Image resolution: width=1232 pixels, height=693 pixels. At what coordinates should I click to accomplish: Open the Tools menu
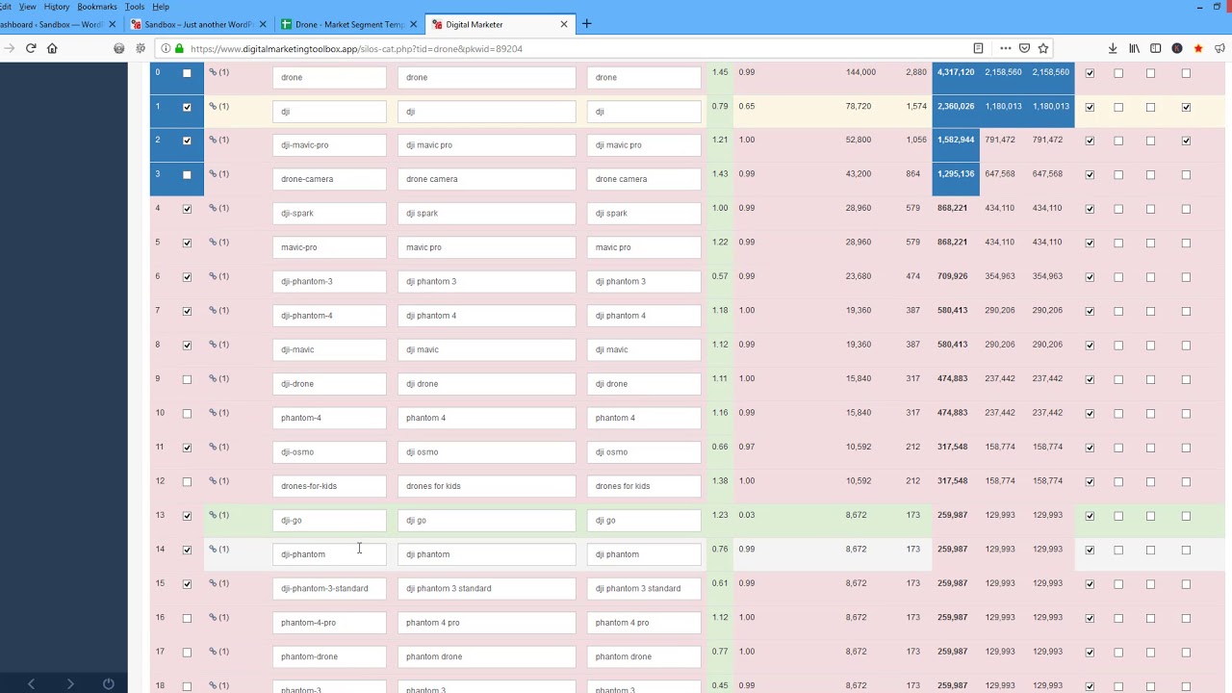pyautogui.click(x=135, y=7)
